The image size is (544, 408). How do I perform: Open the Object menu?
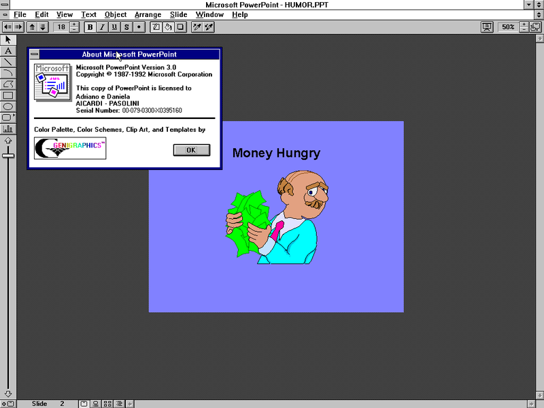tap(116, 14)
